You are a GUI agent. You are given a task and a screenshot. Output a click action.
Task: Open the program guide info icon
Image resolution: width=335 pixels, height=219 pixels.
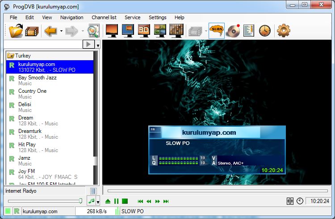pyautogui.click(x=249, y=31)
